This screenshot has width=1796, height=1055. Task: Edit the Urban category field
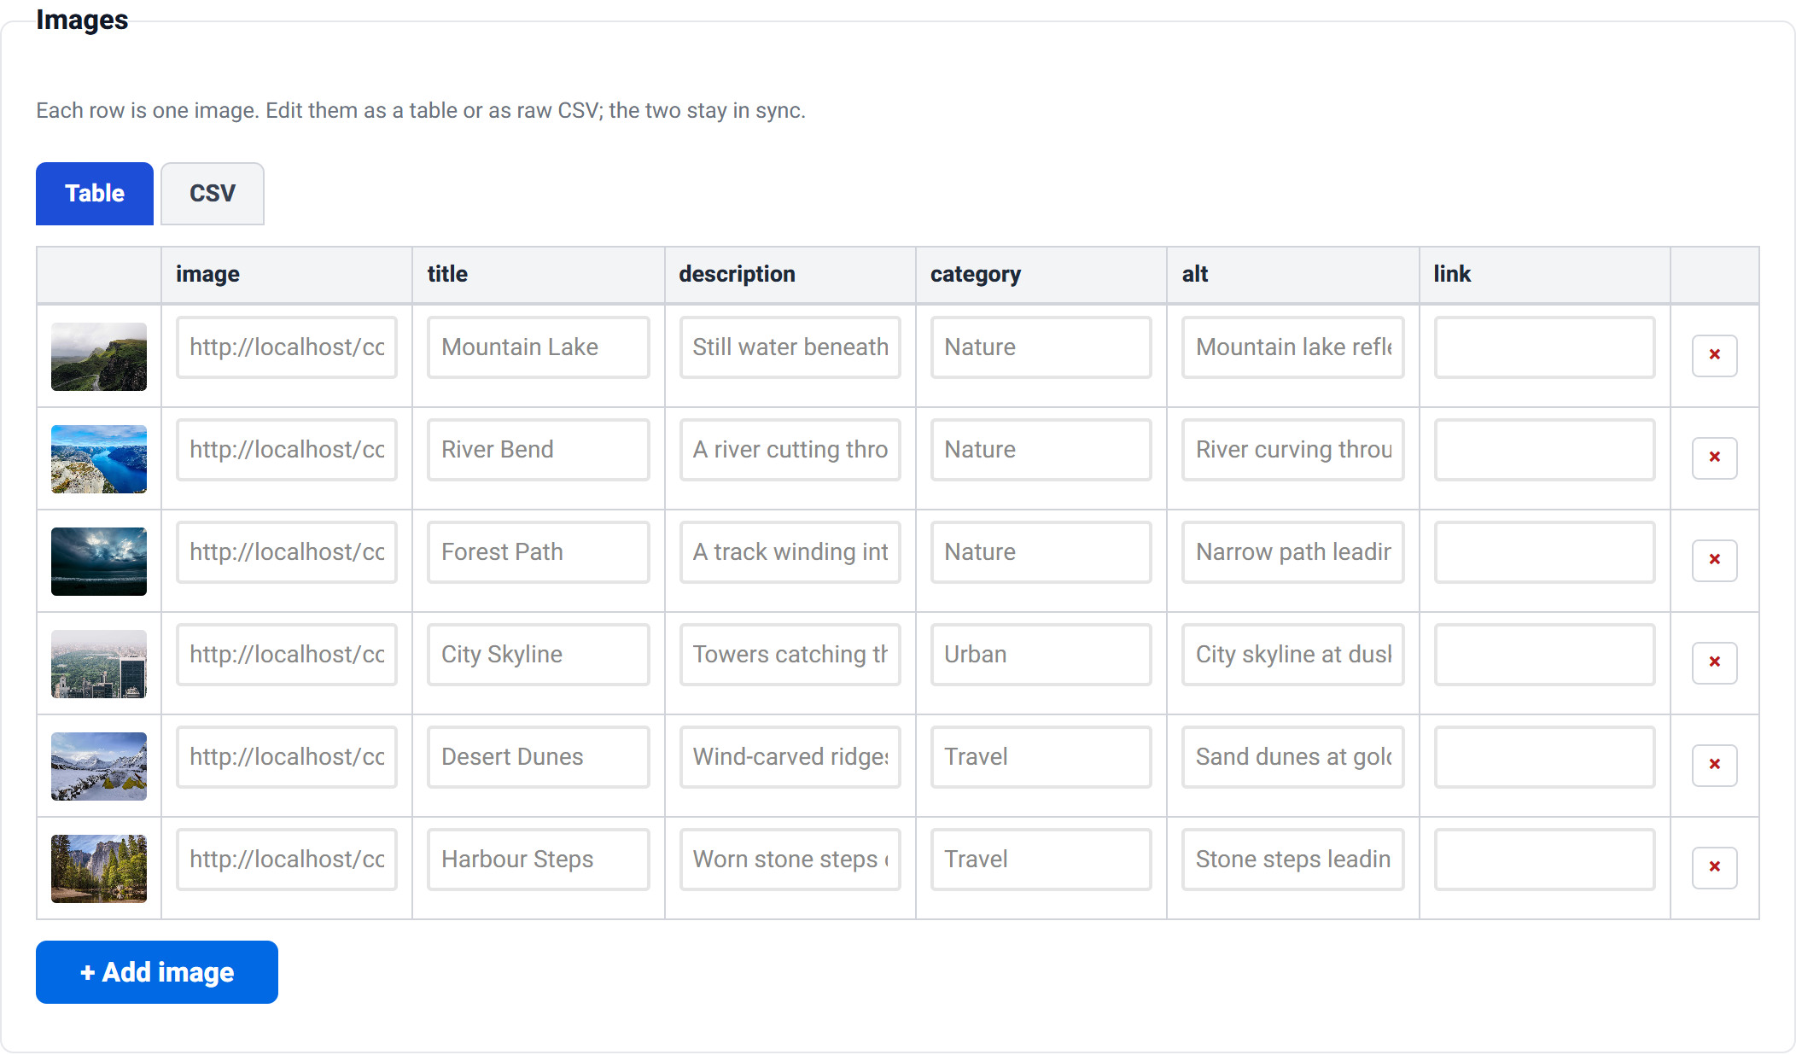[x=1041, y=655]
